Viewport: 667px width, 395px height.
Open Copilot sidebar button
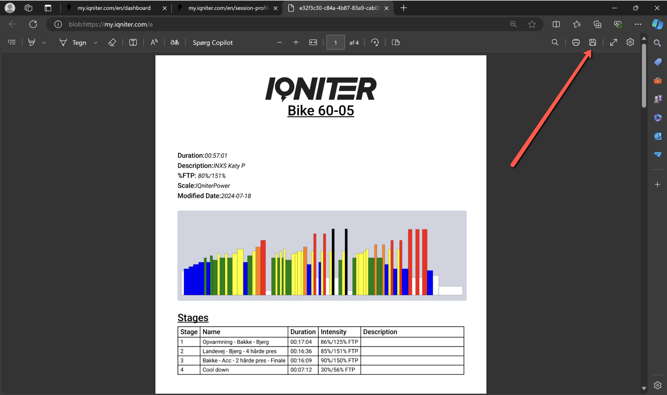[x=657, y=24]
